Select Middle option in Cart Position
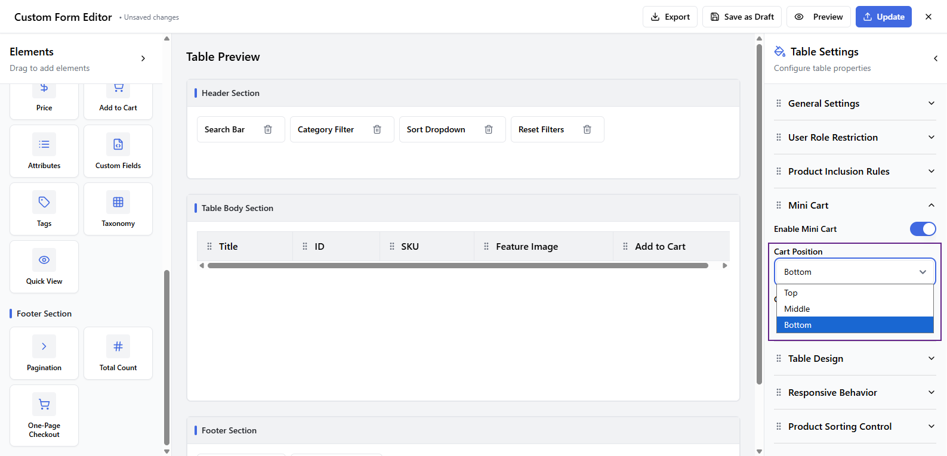Image resolution: width=947 pixels, height=456 pixels. click(797, 309)
